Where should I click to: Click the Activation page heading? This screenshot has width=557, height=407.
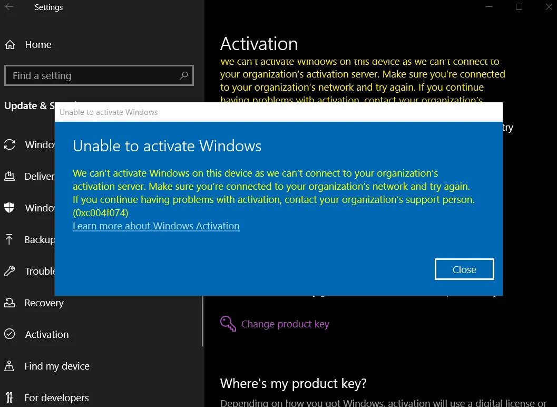coord(259,44)
